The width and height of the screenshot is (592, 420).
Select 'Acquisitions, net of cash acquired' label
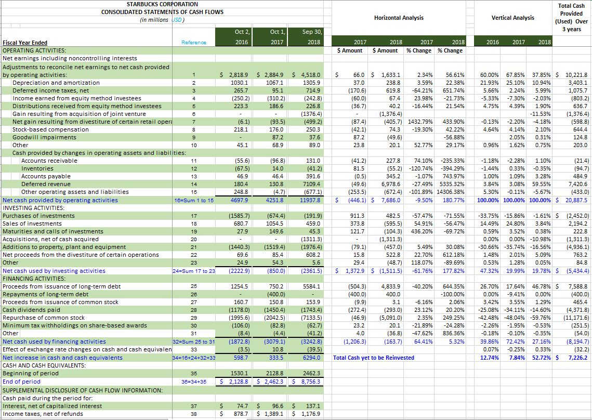(50, 239)
